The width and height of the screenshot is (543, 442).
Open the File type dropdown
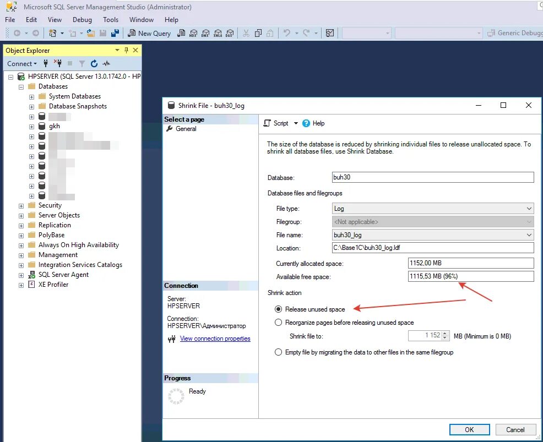pyautogui.click(x=529, y=209)
